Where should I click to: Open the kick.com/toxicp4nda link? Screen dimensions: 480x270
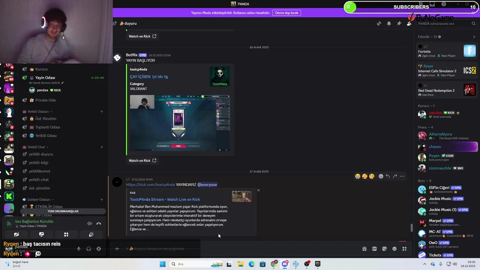[150, 184]
